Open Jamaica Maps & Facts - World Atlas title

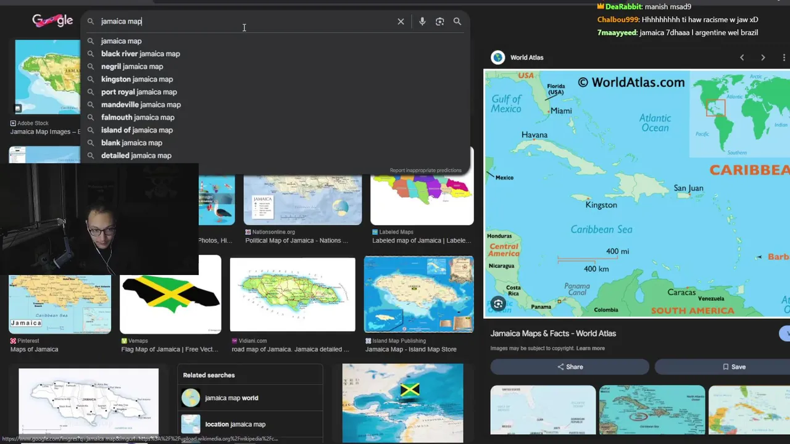tap(553, 334)
